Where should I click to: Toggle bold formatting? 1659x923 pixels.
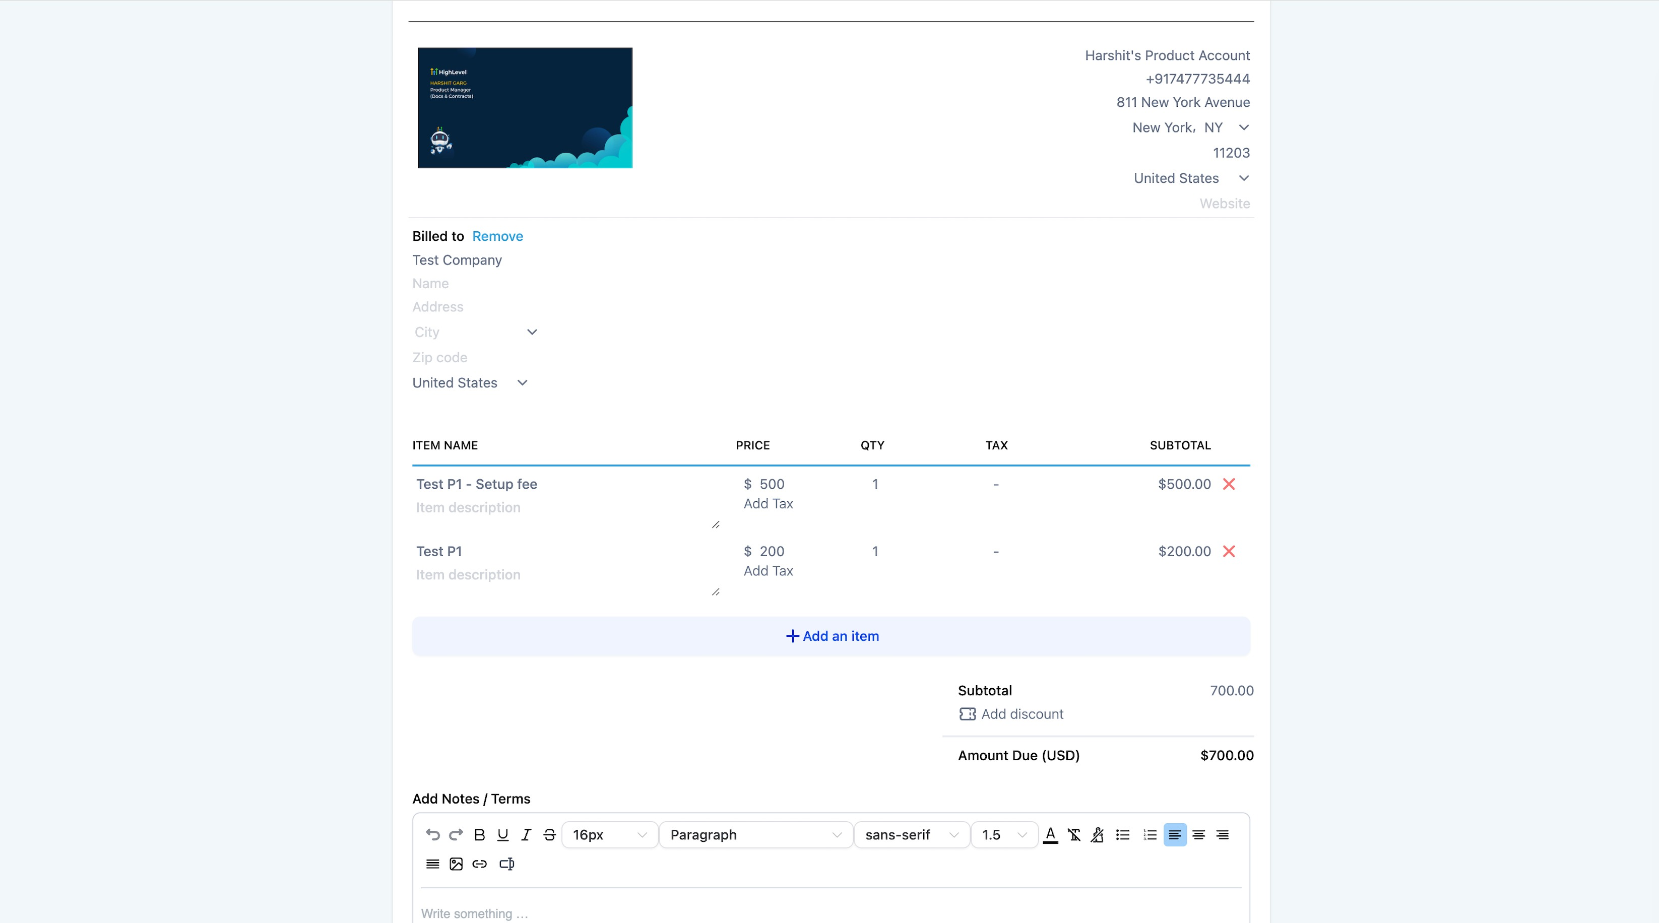pyautogui.click(x=479, y=835)
